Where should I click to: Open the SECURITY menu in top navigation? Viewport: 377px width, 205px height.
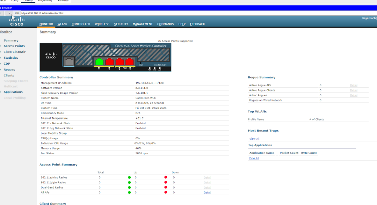pyautogui.click(x=121, y=24)
